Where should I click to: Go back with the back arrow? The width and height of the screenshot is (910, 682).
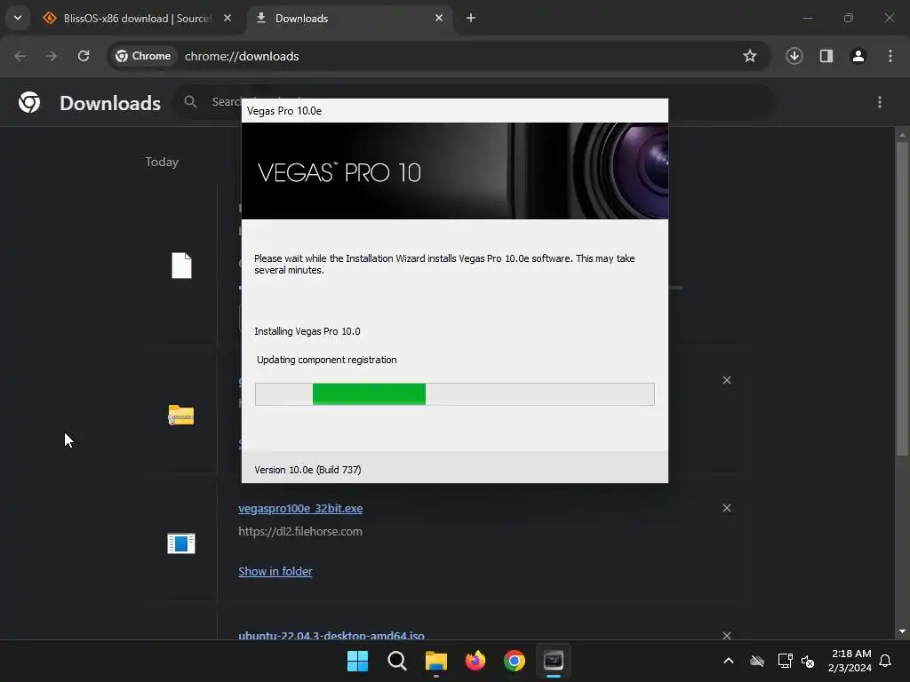20,56
